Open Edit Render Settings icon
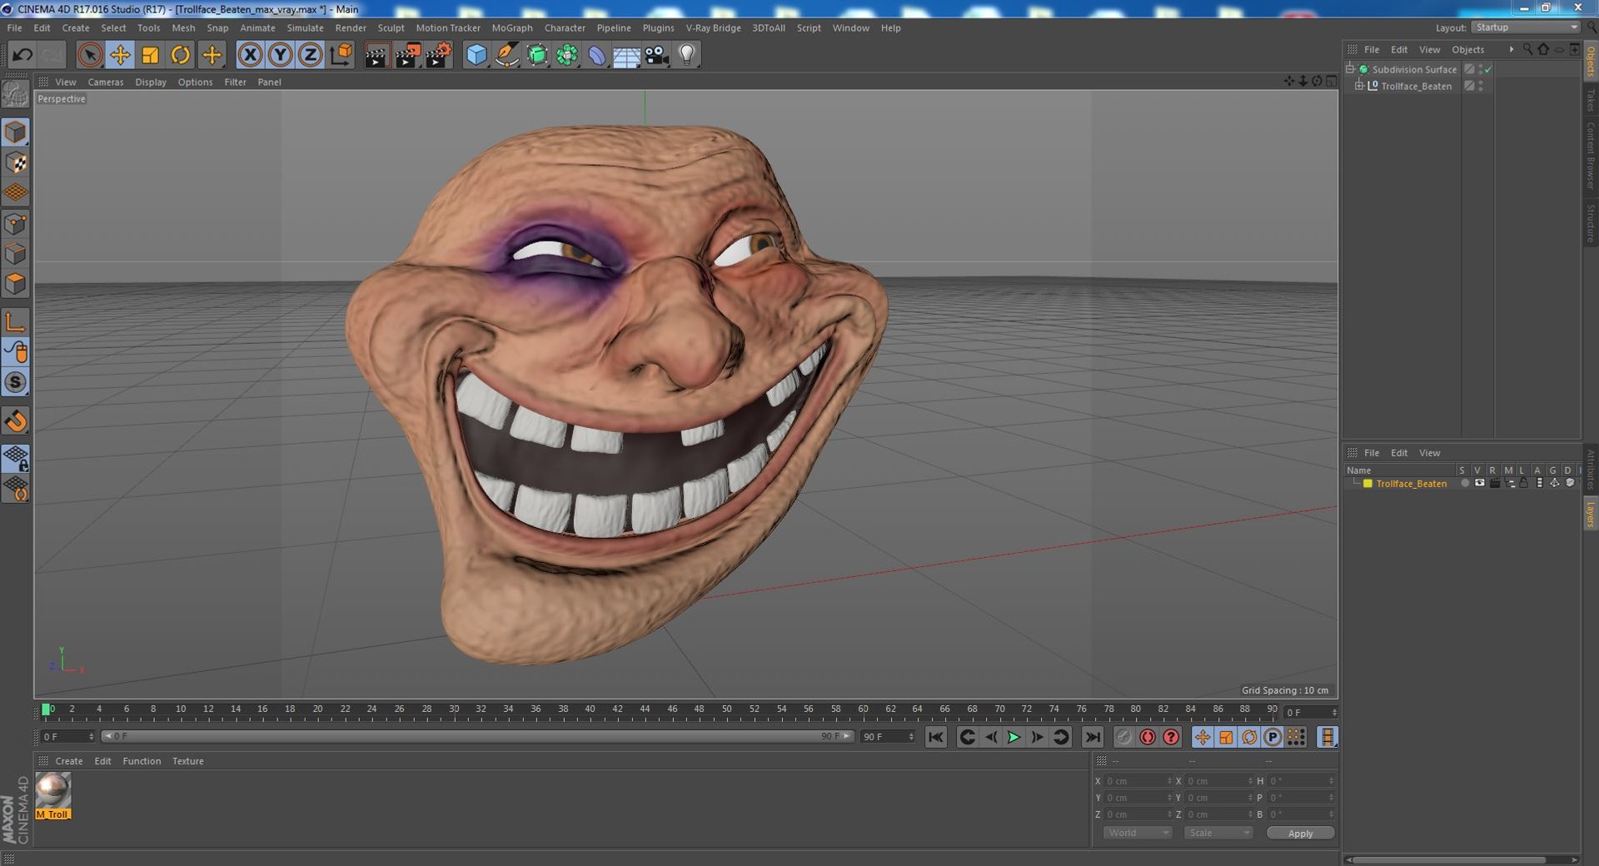Image resolution: width=1599 pixels, height=866 pixels. [x=438, y=56]
